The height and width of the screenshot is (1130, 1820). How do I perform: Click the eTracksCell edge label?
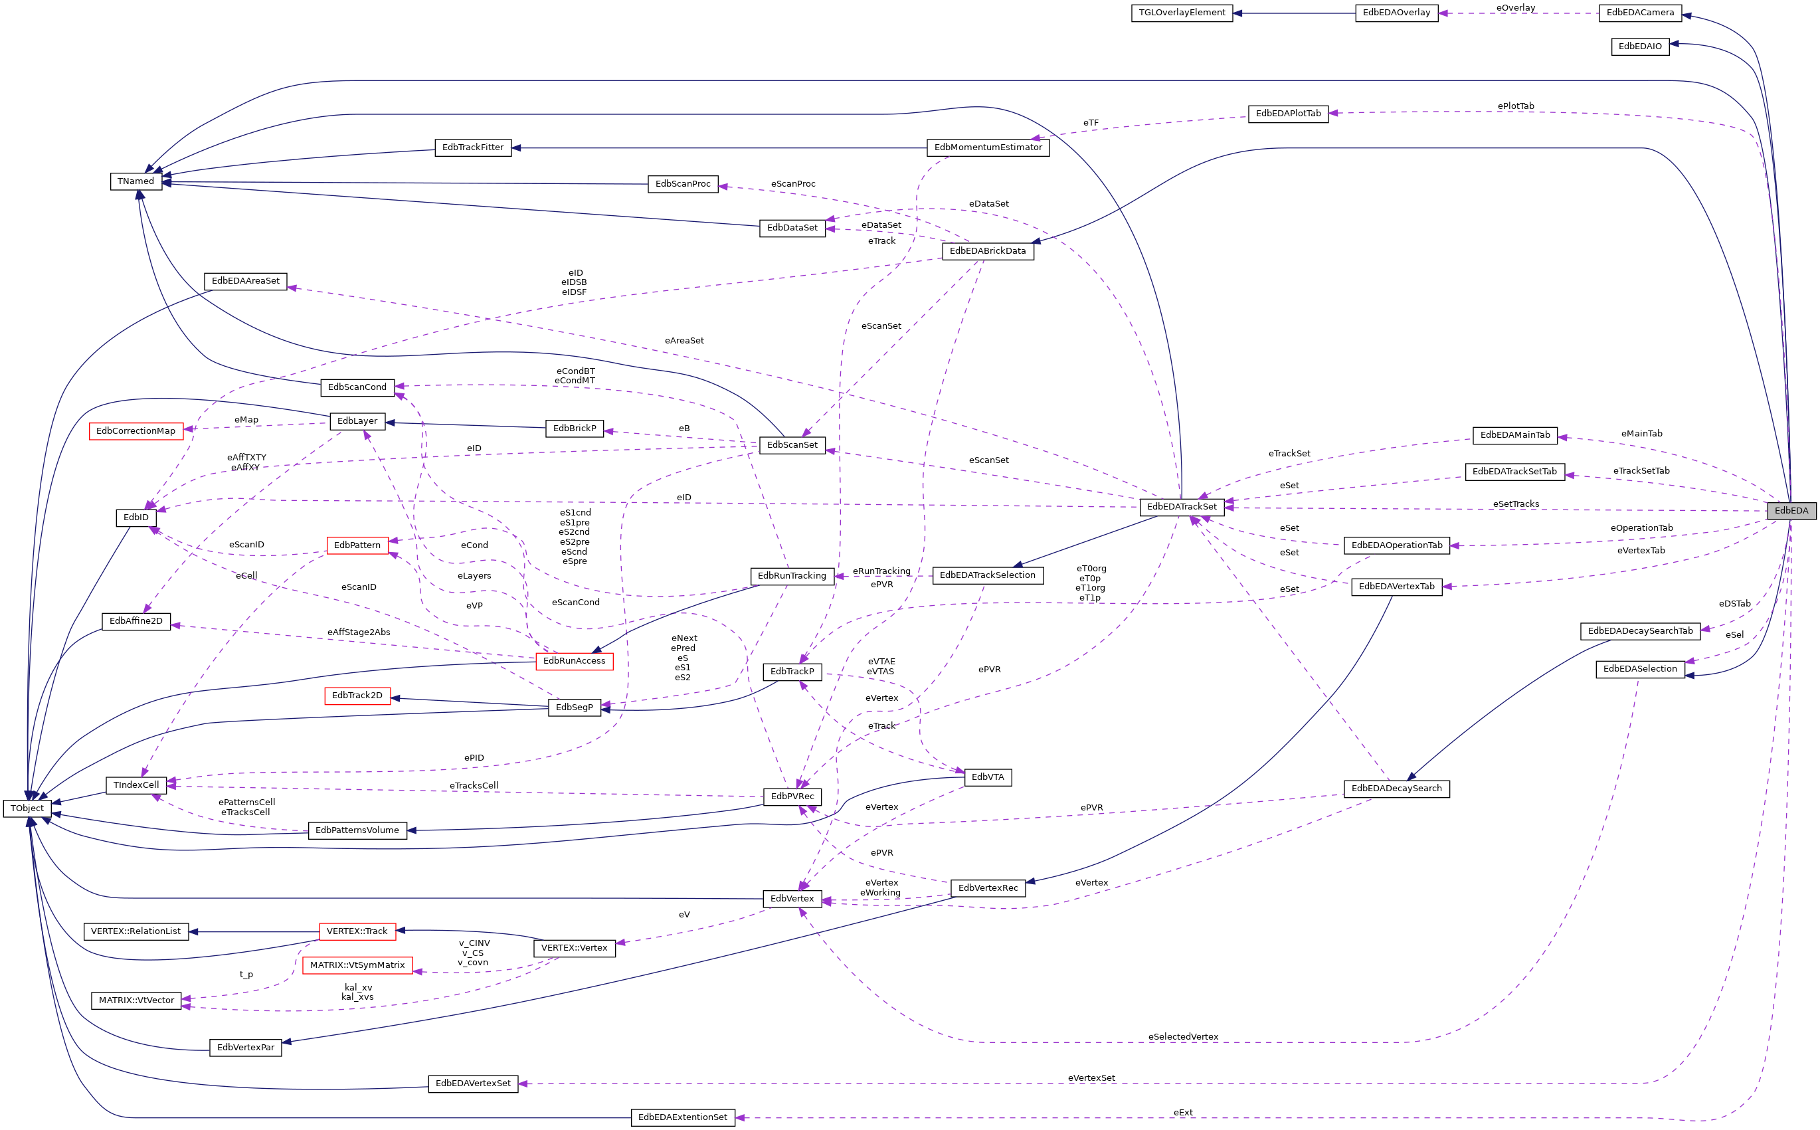click(474, 787)
